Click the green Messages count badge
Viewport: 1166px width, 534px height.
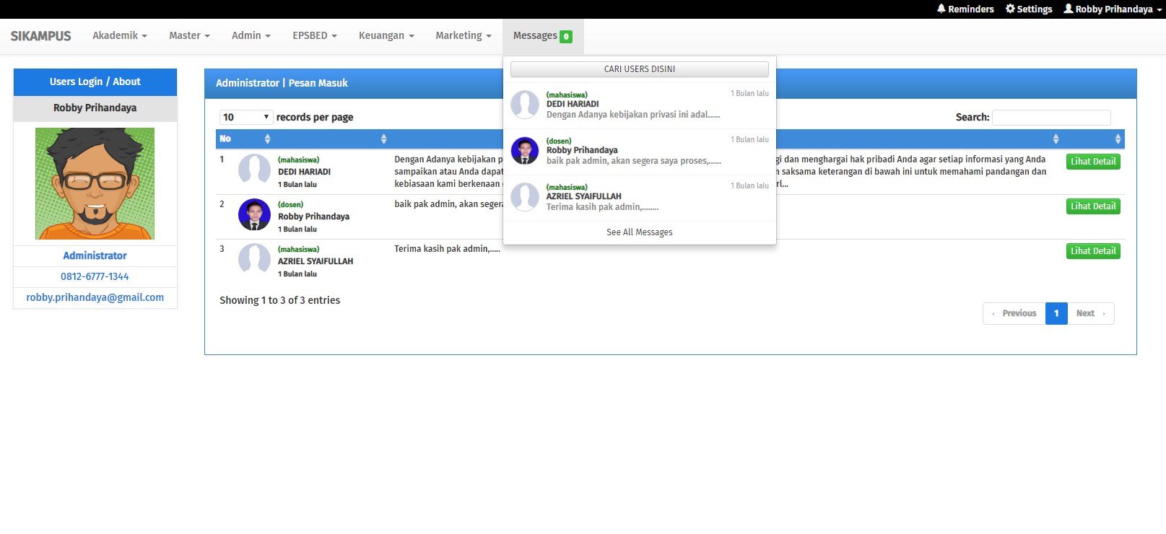click(566, 37)
